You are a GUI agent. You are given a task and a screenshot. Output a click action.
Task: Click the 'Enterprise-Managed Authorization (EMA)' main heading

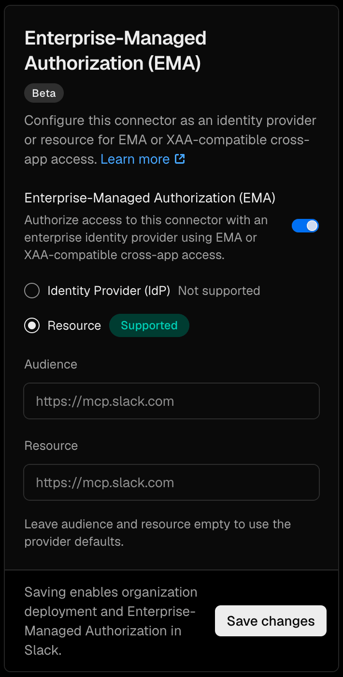tap(115, 50)
